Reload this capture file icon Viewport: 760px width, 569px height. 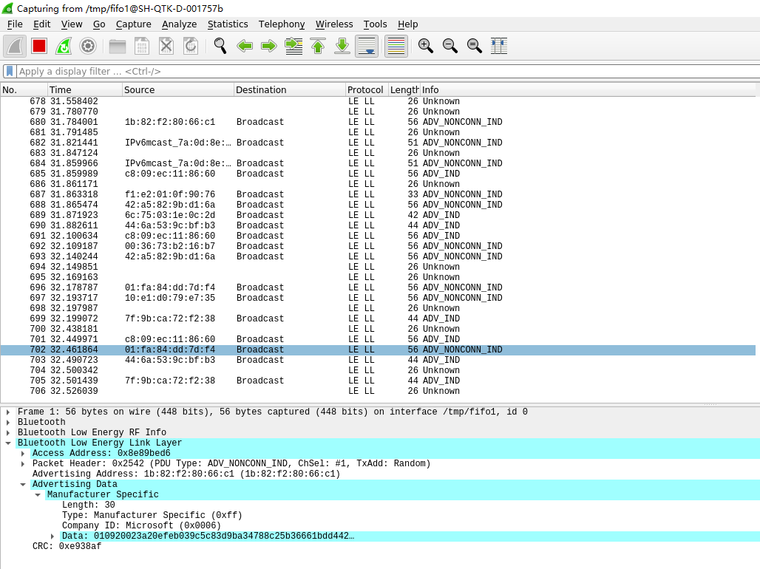tap(191, 46)
